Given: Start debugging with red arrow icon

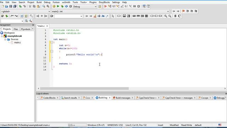Looking at the screenshot, I should tap(105, 6).
